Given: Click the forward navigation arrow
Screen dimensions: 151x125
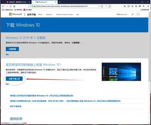Looking at the screenshot, I should click(x=7, y=6).
